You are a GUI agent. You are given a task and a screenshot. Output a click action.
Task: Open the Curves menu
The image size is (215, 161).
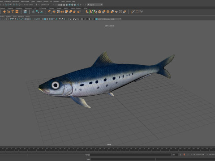(33, 1)
